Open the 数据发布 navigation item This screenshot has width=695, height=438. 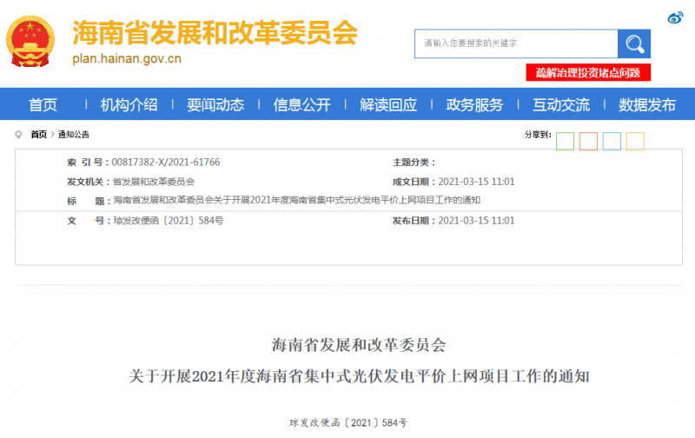point(647,105)
